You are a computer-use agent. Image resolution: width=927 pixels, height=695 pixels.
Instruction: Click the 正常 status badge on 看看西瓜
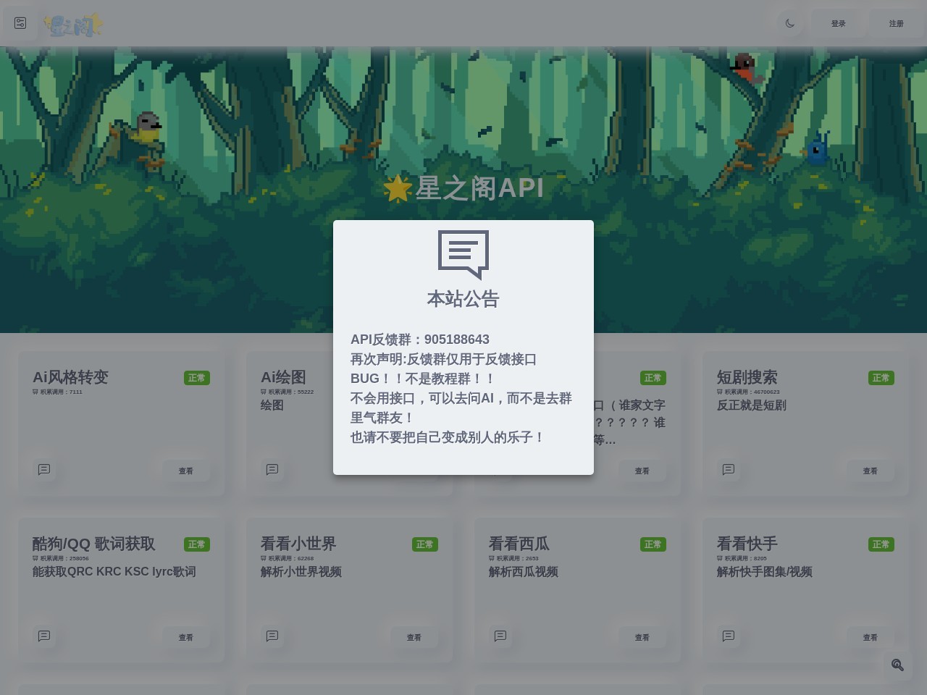point(653,544)
